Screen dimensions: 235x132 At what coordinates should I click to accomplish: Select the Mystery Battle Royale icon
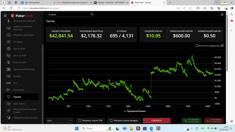click(x=8, y=69)
